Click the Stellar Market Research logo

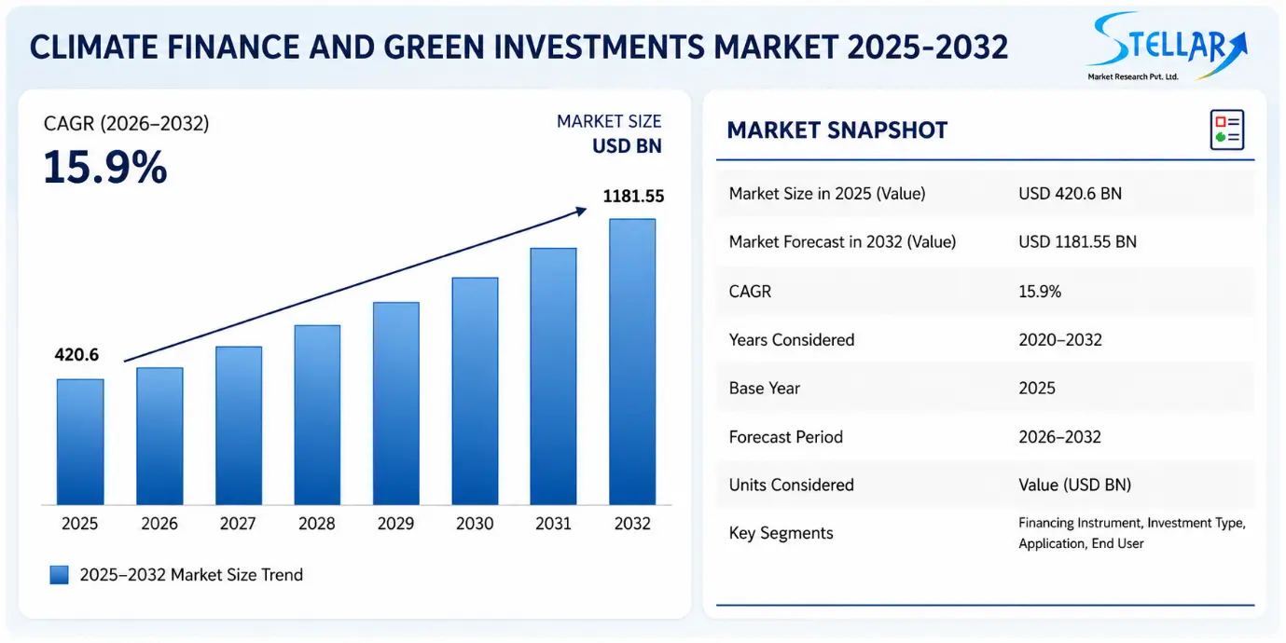click(1166, 47)
